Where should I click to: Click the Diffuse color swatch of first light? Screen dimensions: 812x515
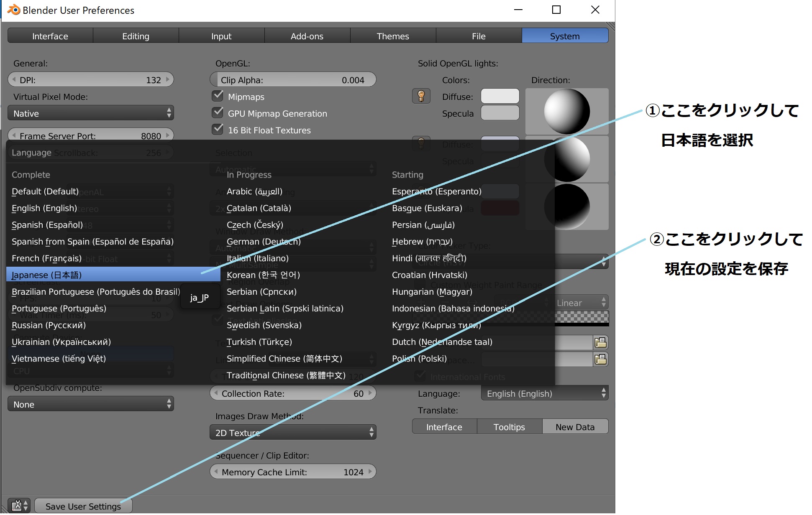point(499,96)
